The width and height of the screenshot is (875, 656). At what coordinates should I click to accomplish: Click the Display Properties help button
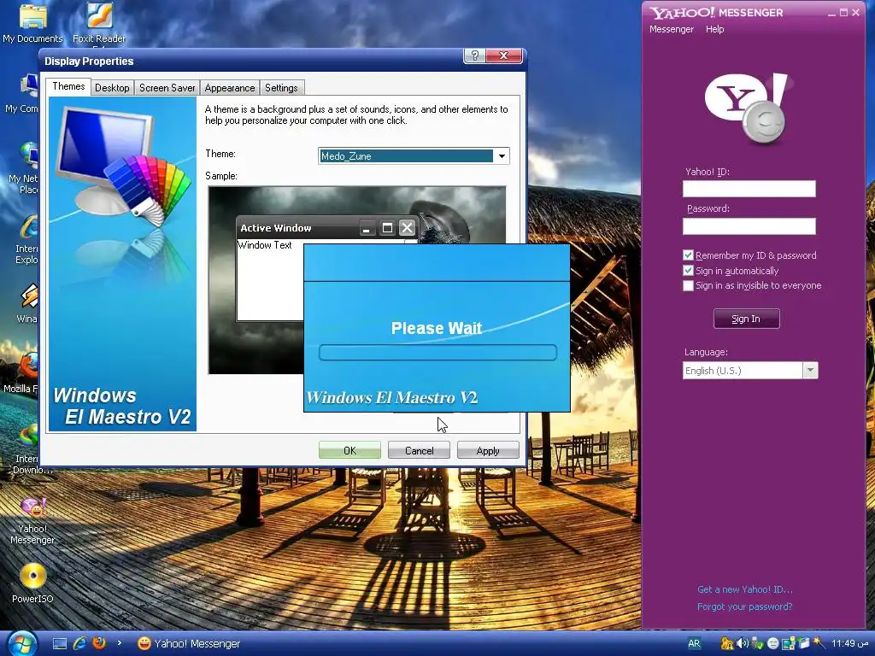tap(474, 56)
